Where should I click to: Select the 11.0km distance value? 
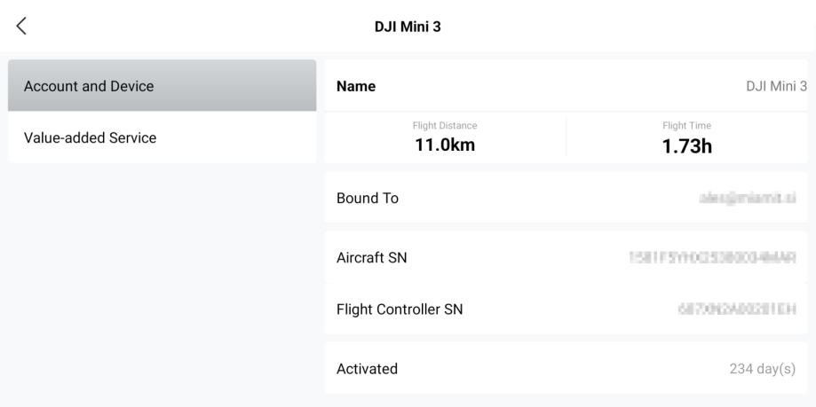pos(445,145)
